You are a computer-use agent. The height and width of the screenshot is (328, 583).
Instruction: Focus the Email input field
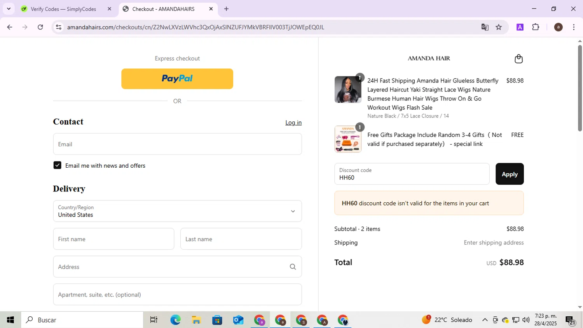[177, 144]
